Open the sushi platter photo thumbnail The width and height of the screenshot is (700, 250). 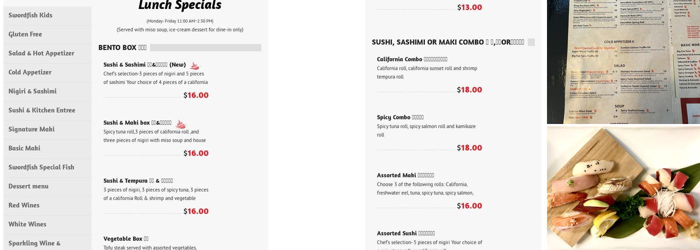point(623,188)
